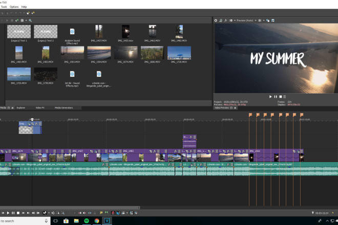This screenshot has height=225, width=338.
Task: Switch to the Explorer tab
Action: coord(21,108)
